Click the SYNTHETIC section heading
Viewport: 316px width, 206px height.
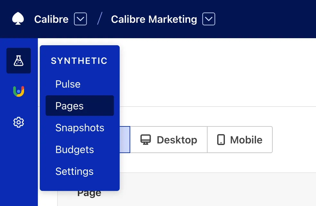tap(79, 61)
